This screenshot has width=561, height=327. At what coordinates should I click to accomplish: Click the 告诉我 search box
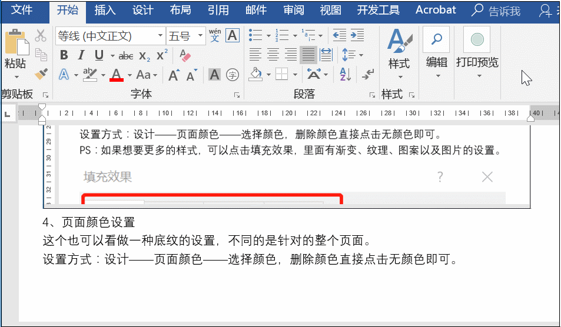pyautogui.click(x=496, y=11)
